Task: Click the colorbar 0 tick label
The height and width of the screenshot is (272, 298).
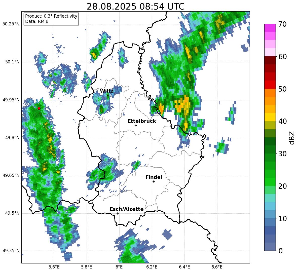Action: point(281,251)
